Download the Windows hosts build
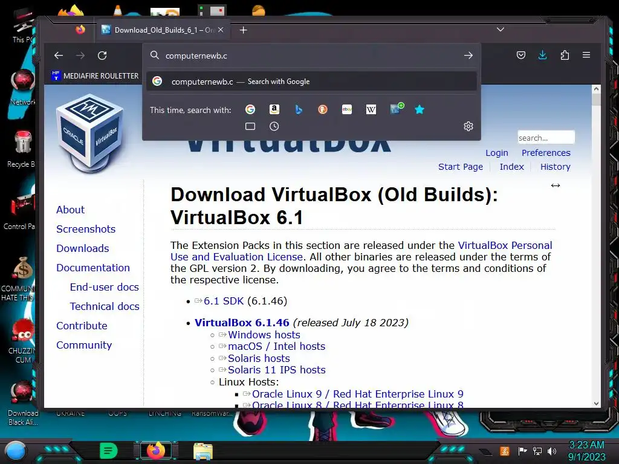This screenshot has width=619, height=464. [x=264, y=335]
